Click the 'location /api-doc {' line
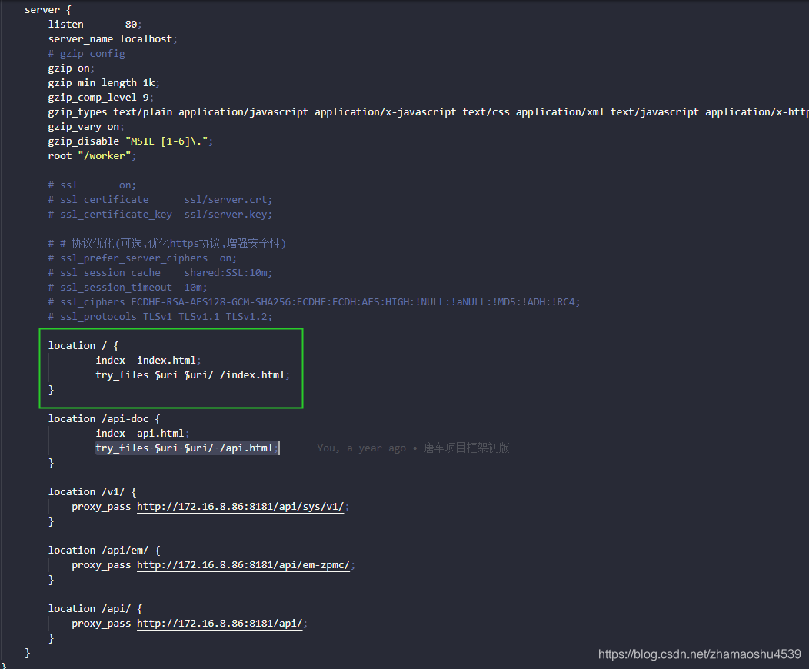Screen dimensions: 809x669 pyautogui.click(x=105, y=419)
